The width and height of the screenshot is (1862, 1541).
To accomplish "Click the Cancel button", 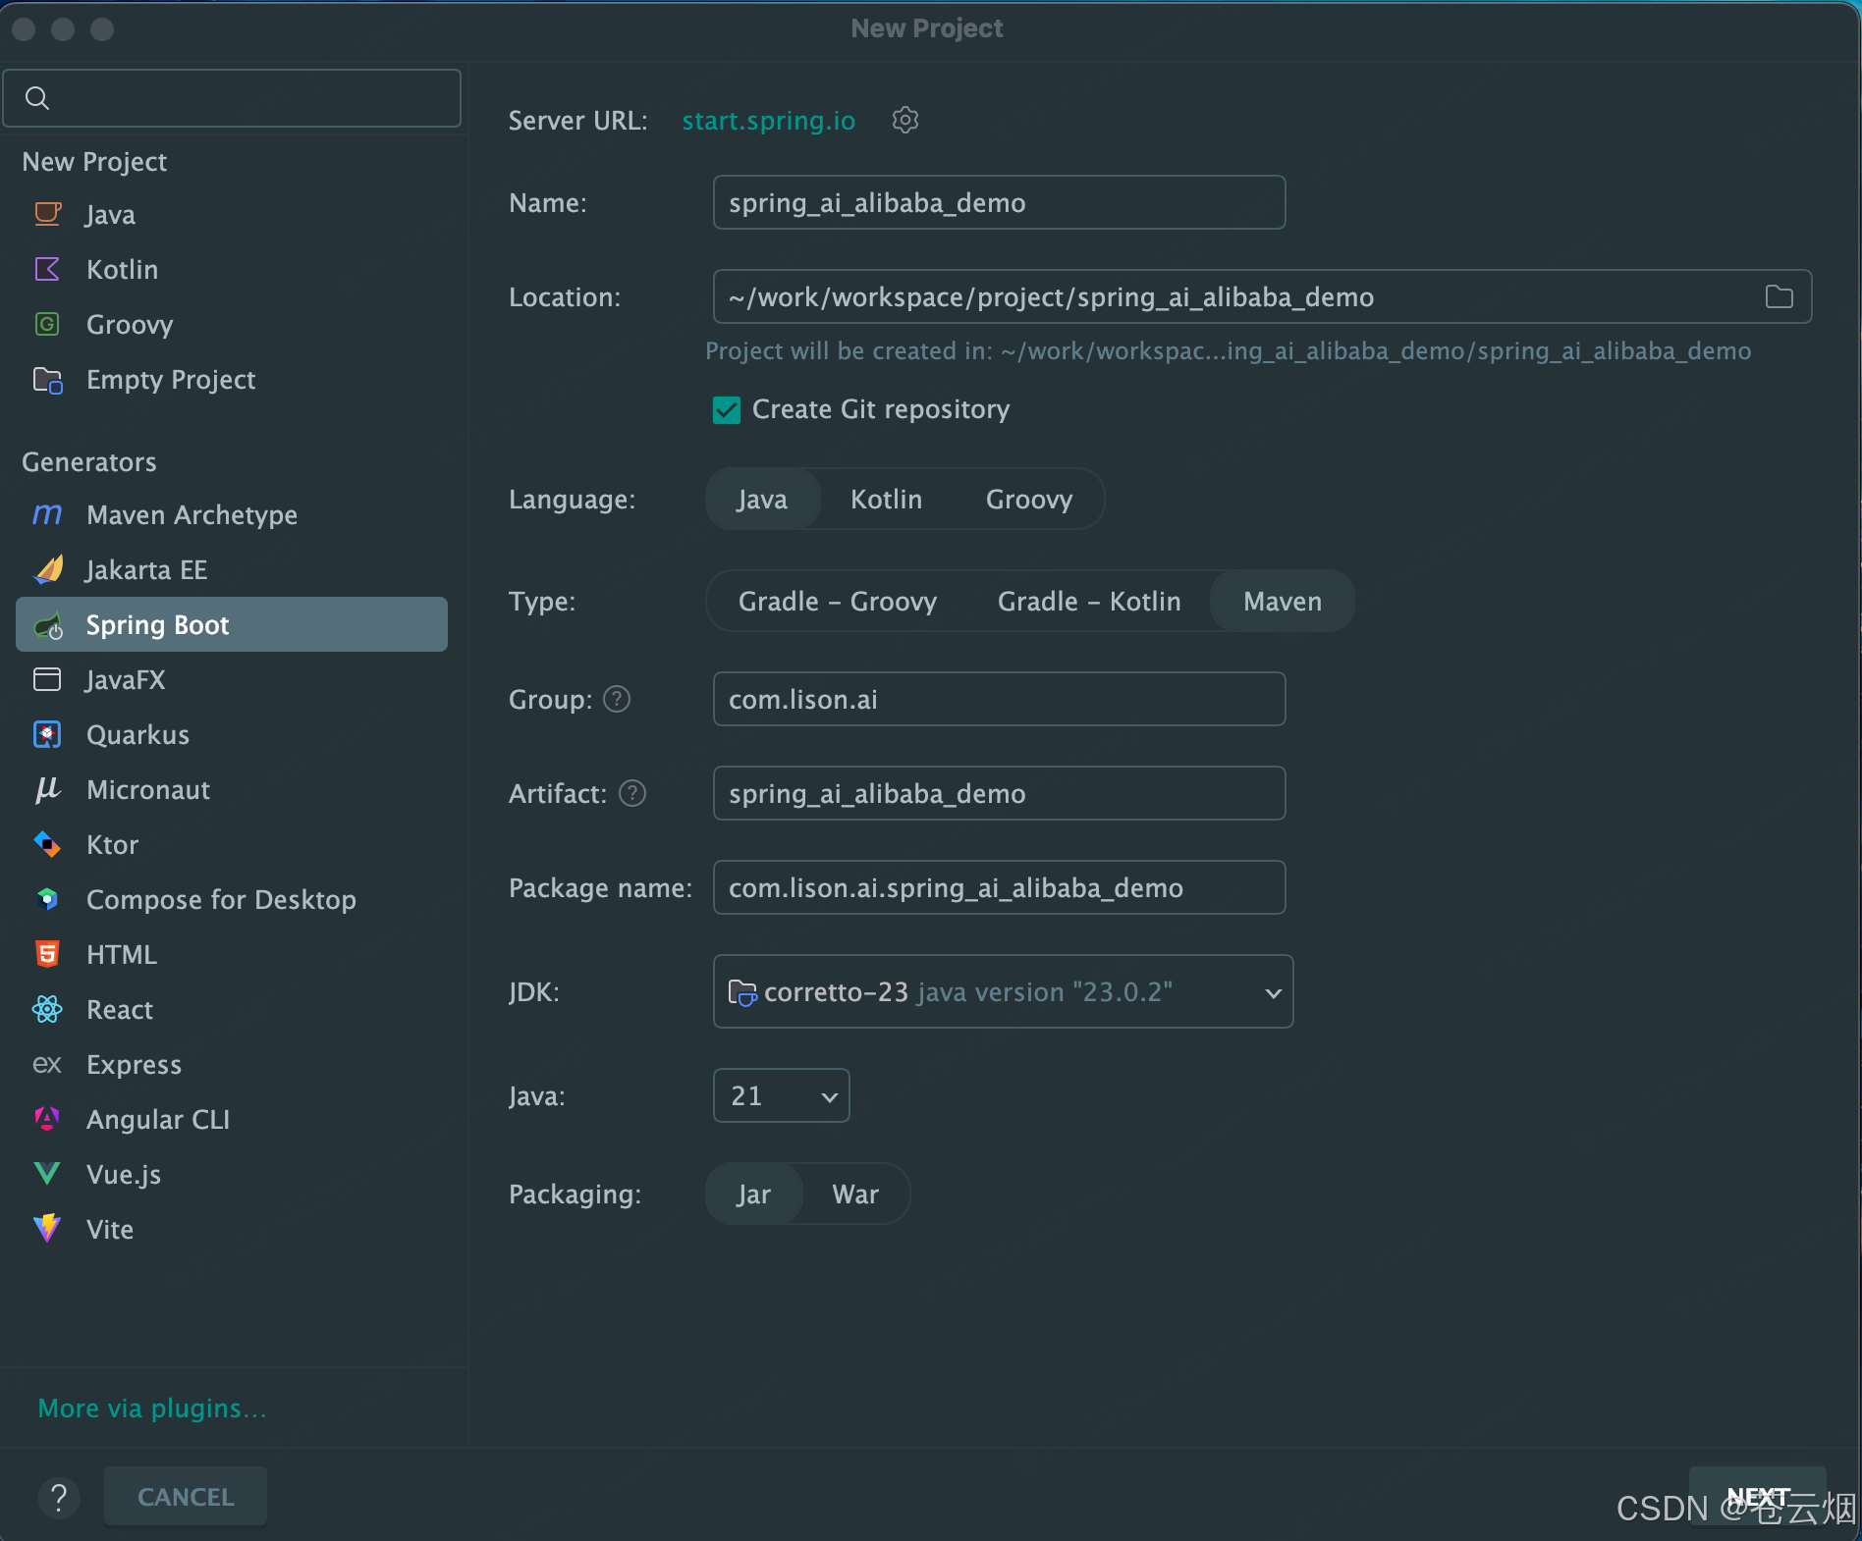I will click(185, 1496).
